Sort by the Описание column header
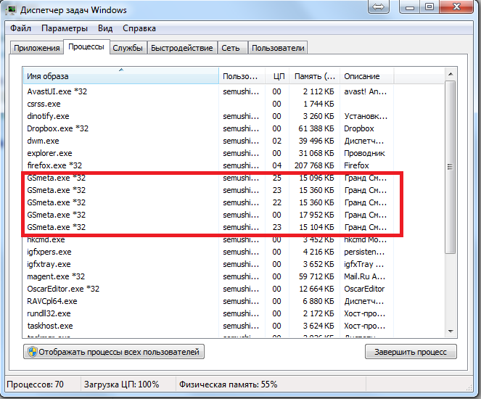Viewport: 481px width, 399px height. 366,75
